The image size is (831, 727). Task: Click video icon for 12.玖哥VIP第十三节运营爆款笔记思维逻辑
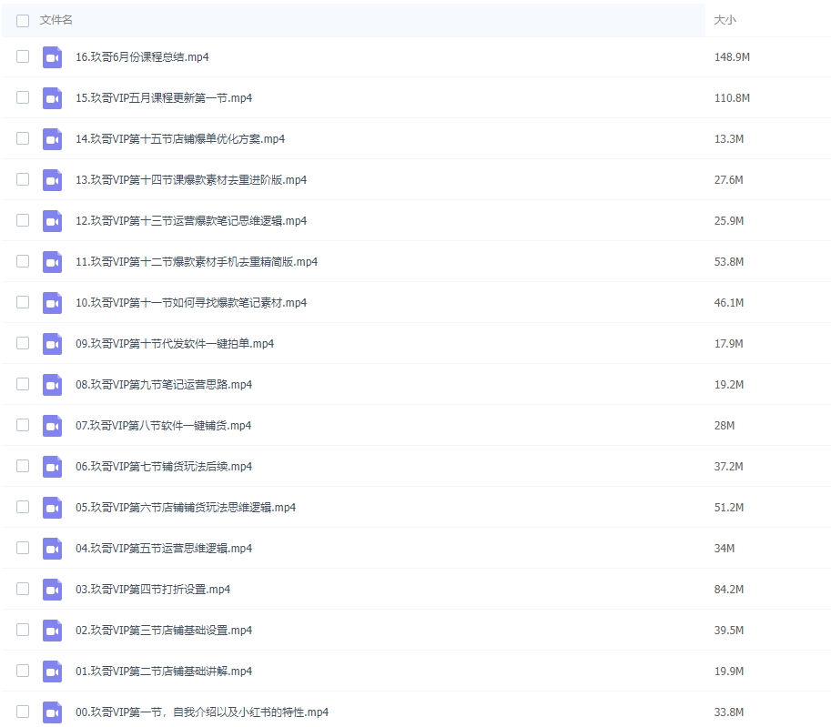pos(52,221)
